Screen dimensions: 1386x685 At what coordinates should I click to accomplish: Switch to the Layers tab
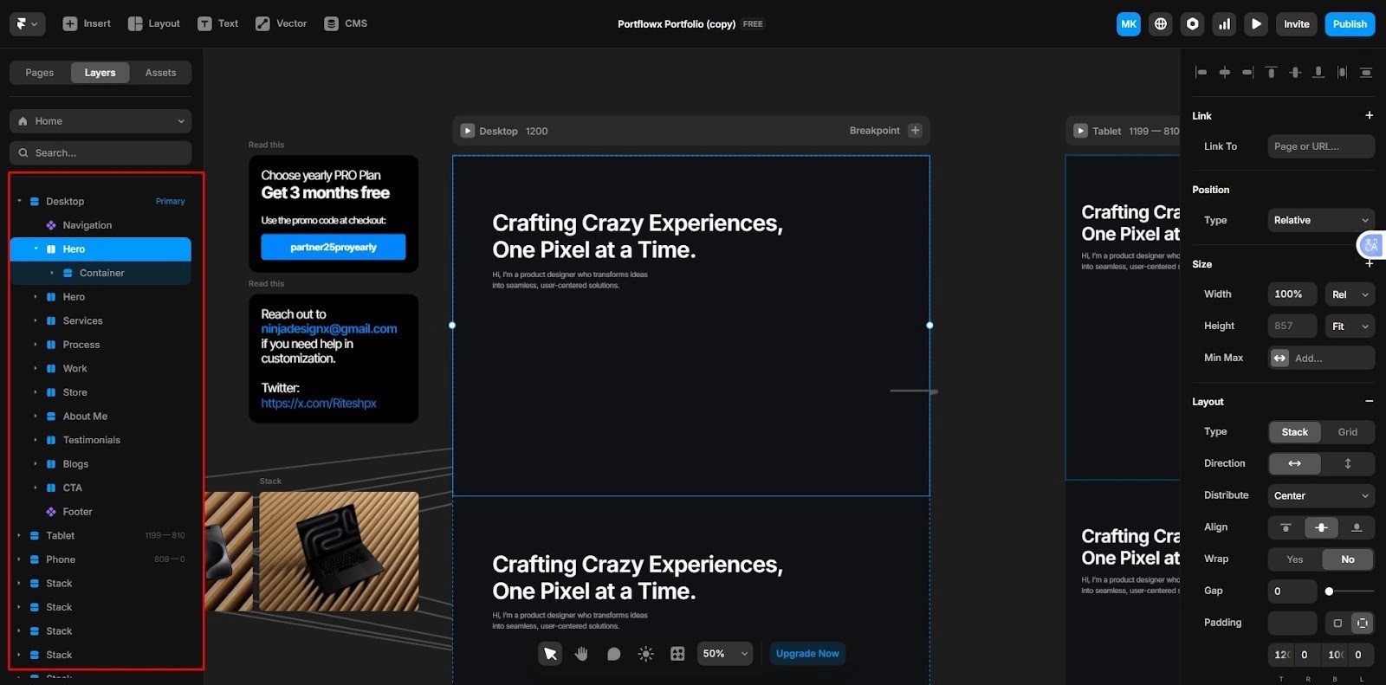100,73
